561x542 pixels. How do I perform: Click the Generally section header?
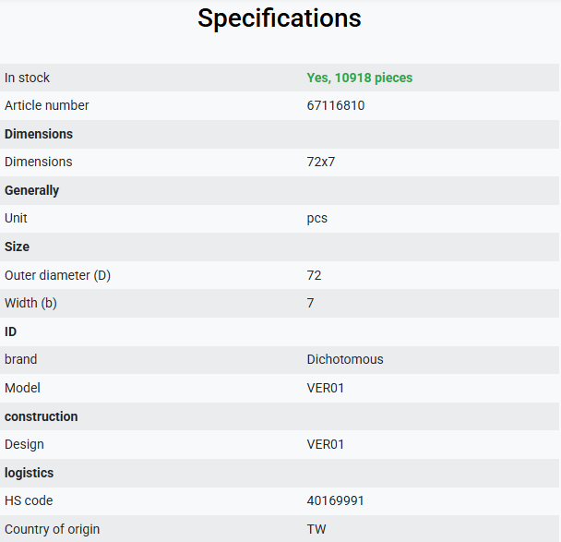tap(32, 190)
